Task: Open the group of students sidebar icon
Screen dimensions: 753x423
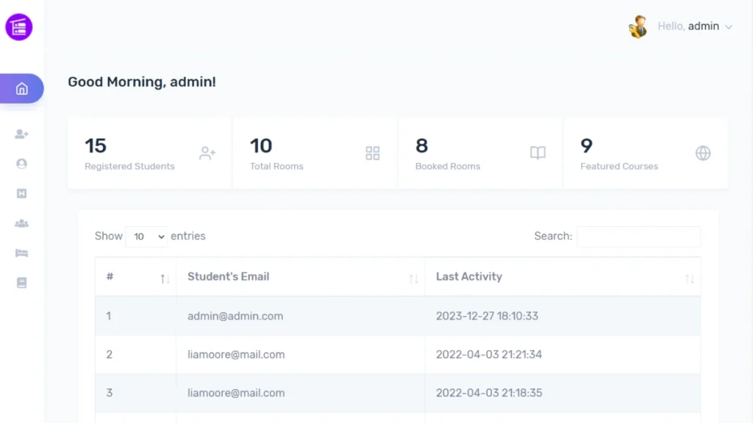Action: 21,223
